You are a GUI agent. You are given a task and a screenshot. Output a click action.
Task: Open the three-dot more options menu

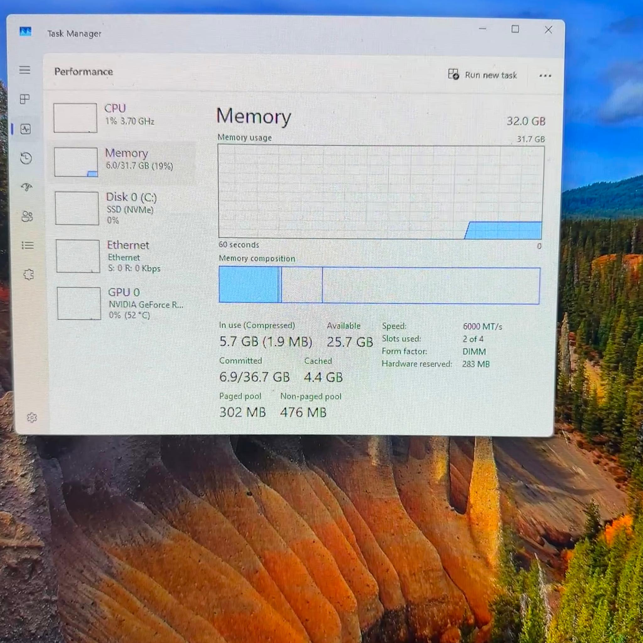click(x=545, y=76)
